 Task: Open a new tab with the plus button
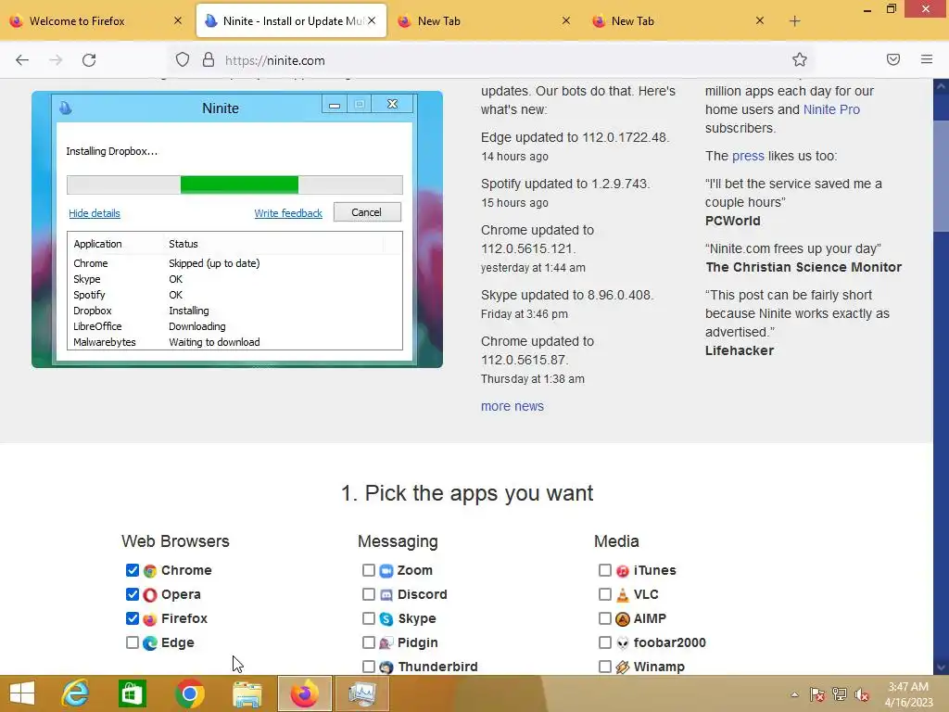point(794,21)
